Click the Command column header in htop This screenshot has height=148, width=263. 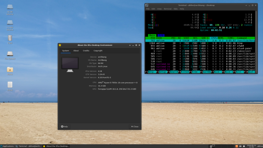click(x=242, y=38)
